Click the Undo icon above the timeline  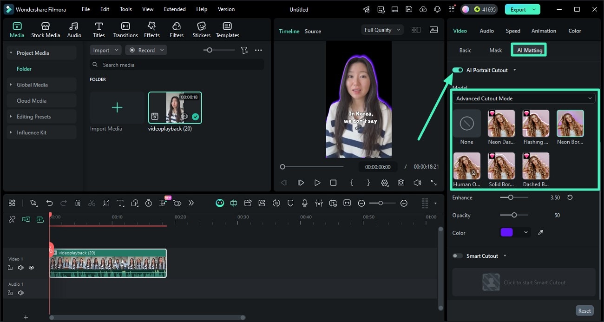coord(49,203)
